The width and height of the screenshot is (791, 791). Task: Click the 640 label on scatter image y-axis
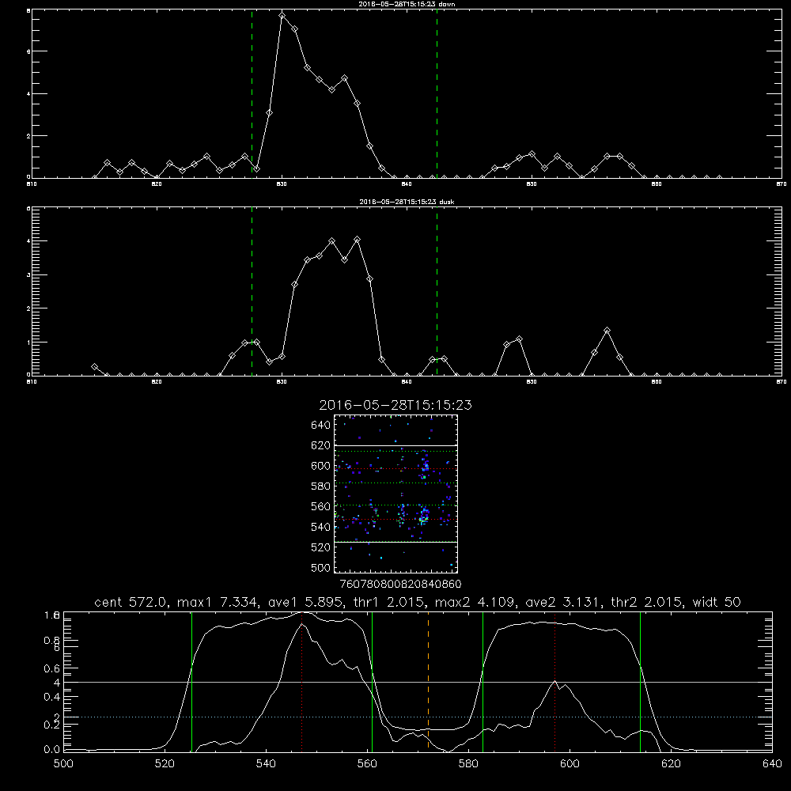pyautogui.click(x=321, y=426)
